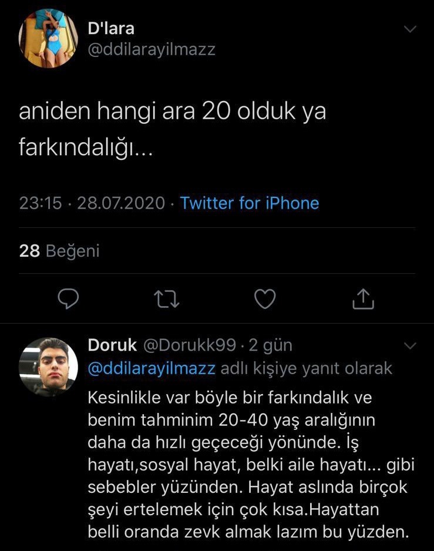Open the @Dorukk99 handle
This screenshot has width=434, height=551.
[190, 345]
